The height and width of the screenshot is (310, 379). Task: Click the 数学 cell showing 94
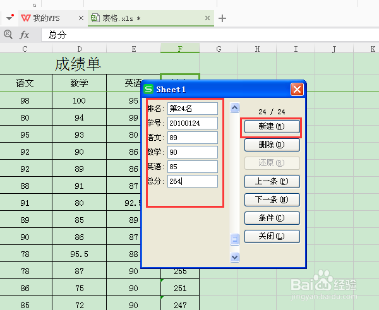(x=80, y=117)
